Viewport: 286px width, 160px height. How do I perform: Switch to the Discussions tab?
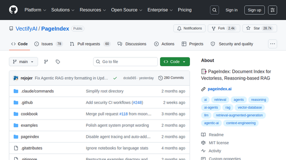(x=132, y=44)
